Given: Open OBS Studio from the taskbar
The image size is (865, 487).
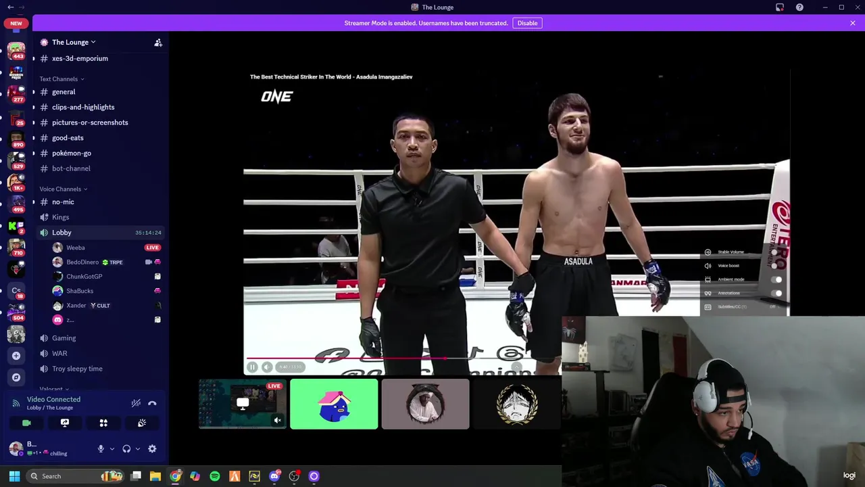Looking at the screenshot, I should point(294,476).
